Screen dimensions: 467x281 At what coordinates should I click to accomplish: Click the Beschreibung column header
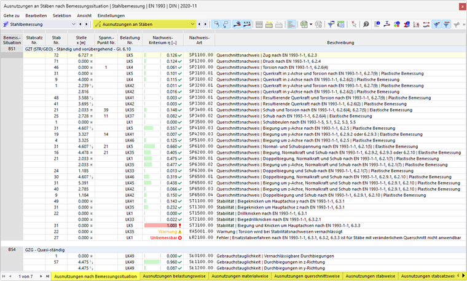(340, 40)
